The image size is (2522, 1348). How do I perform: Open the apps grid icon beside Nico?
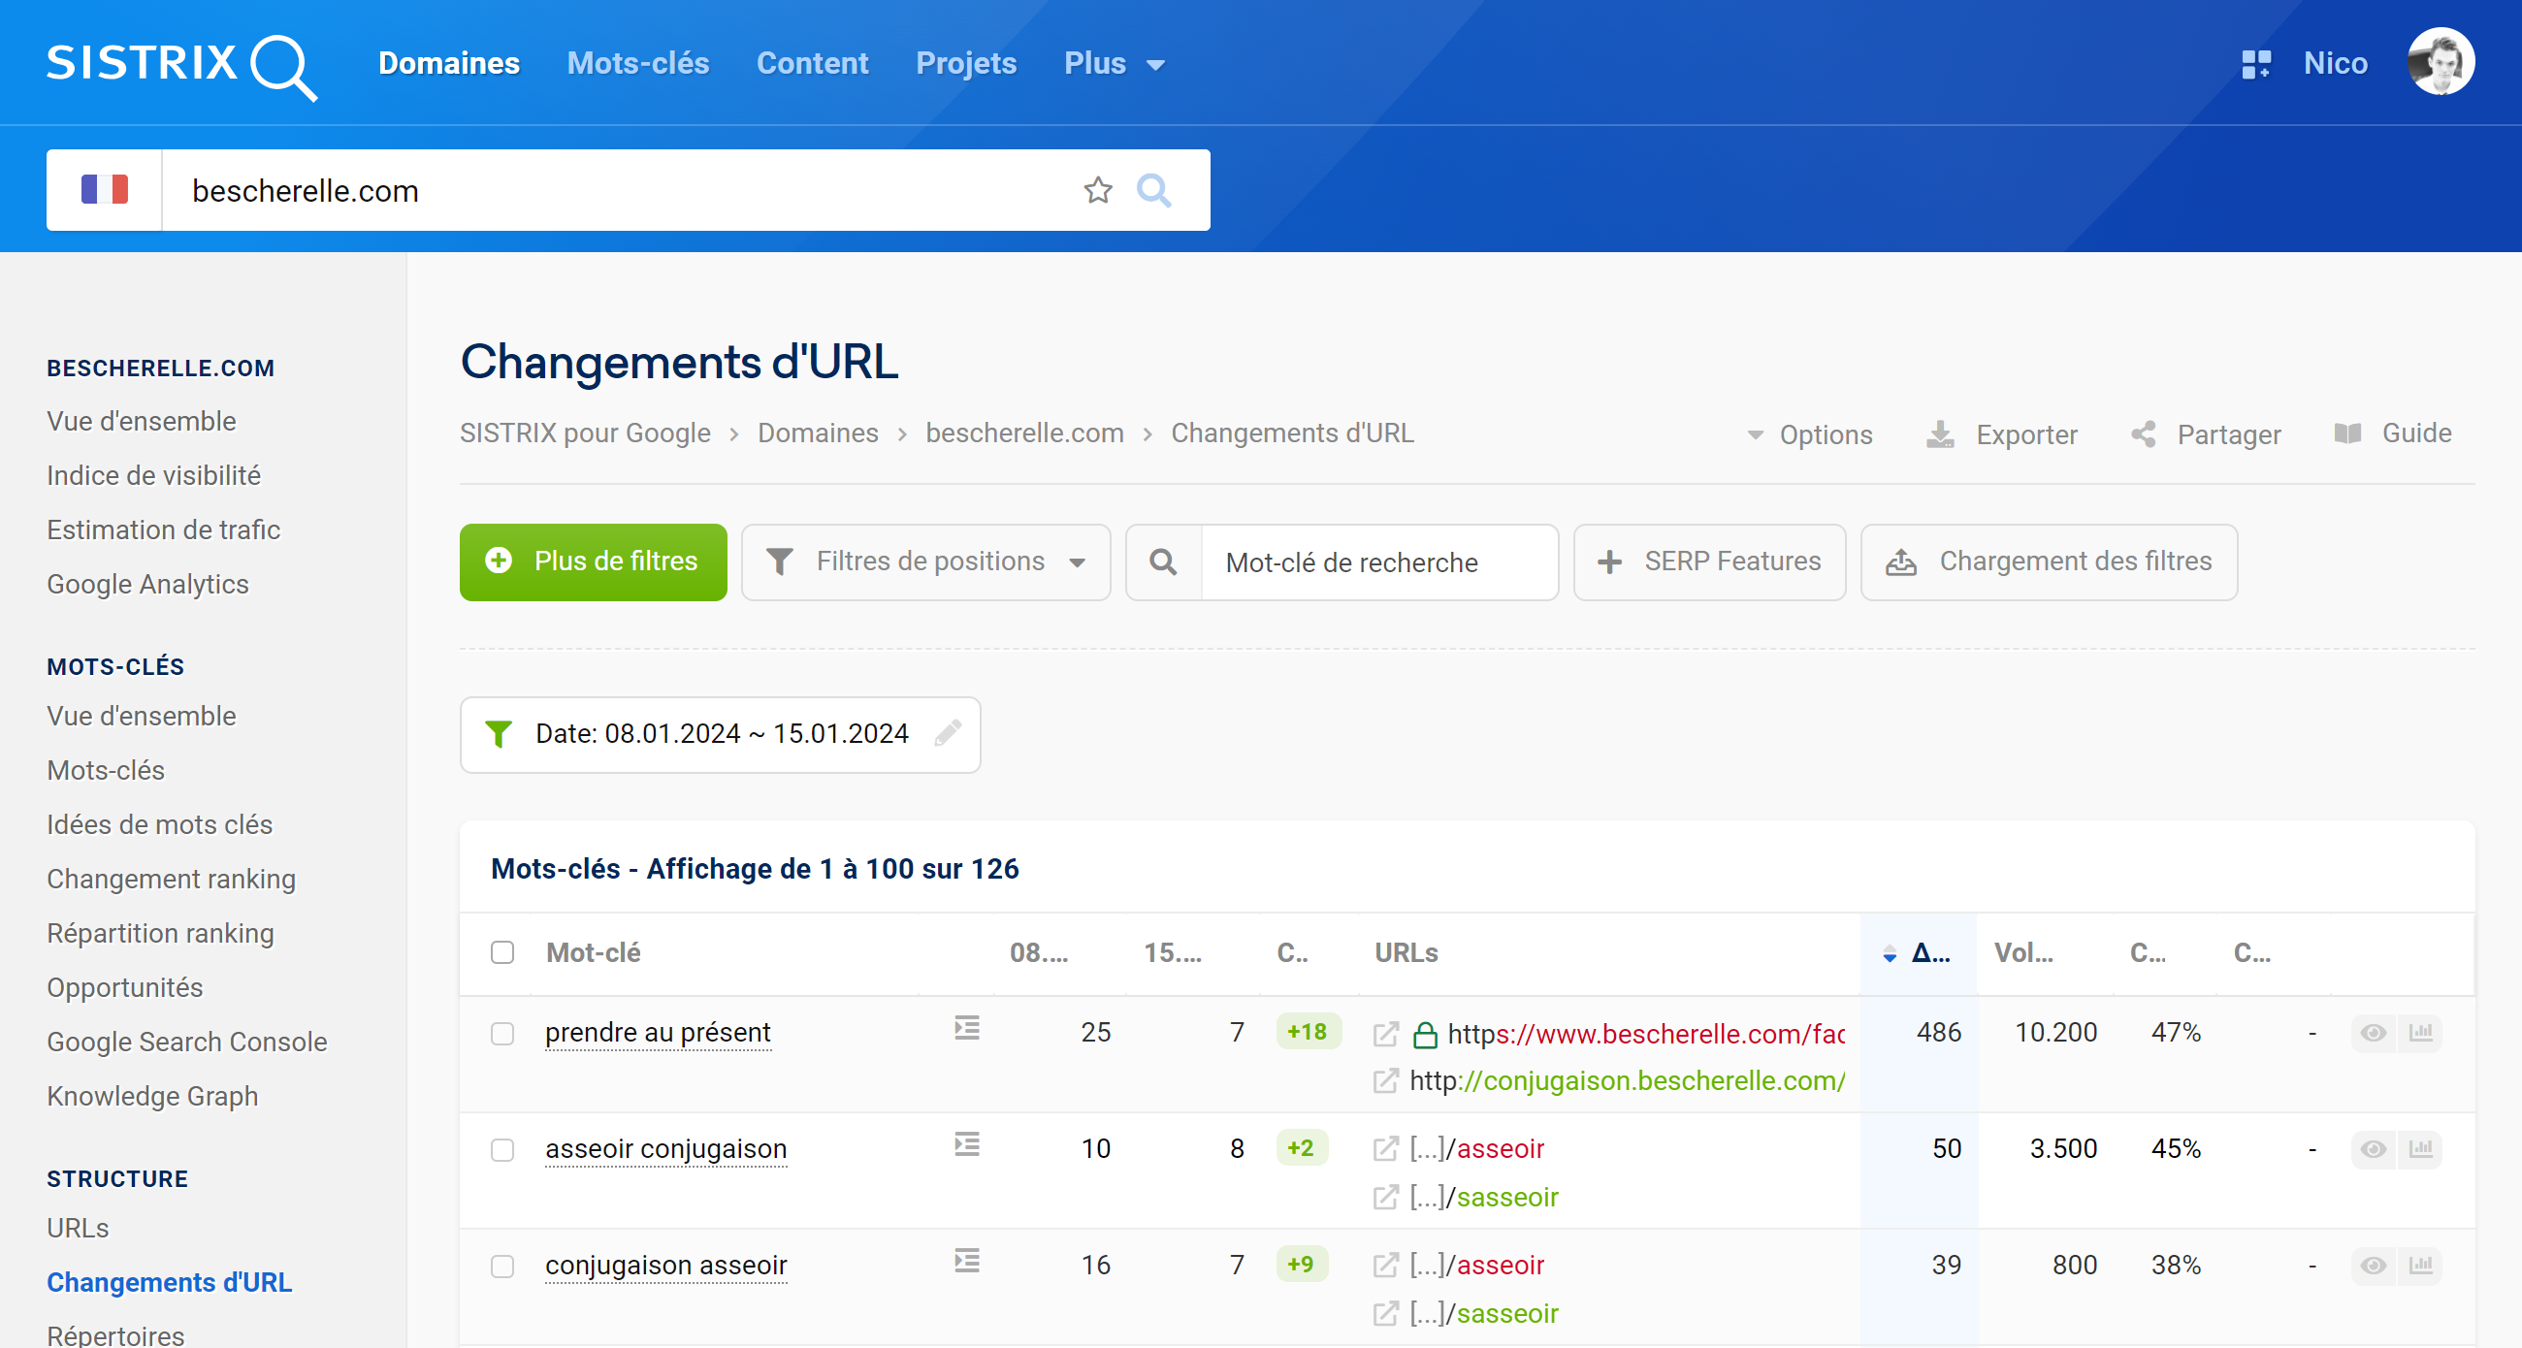(x=2255, y=64)
